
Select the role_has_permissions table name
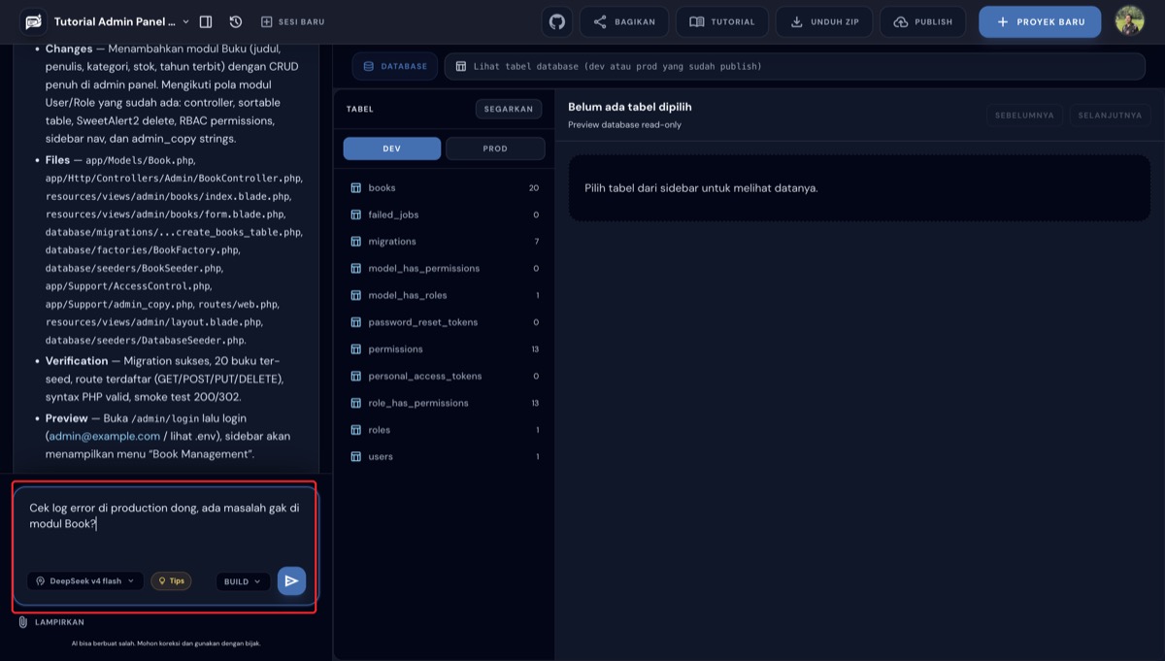tap(418, 403)
